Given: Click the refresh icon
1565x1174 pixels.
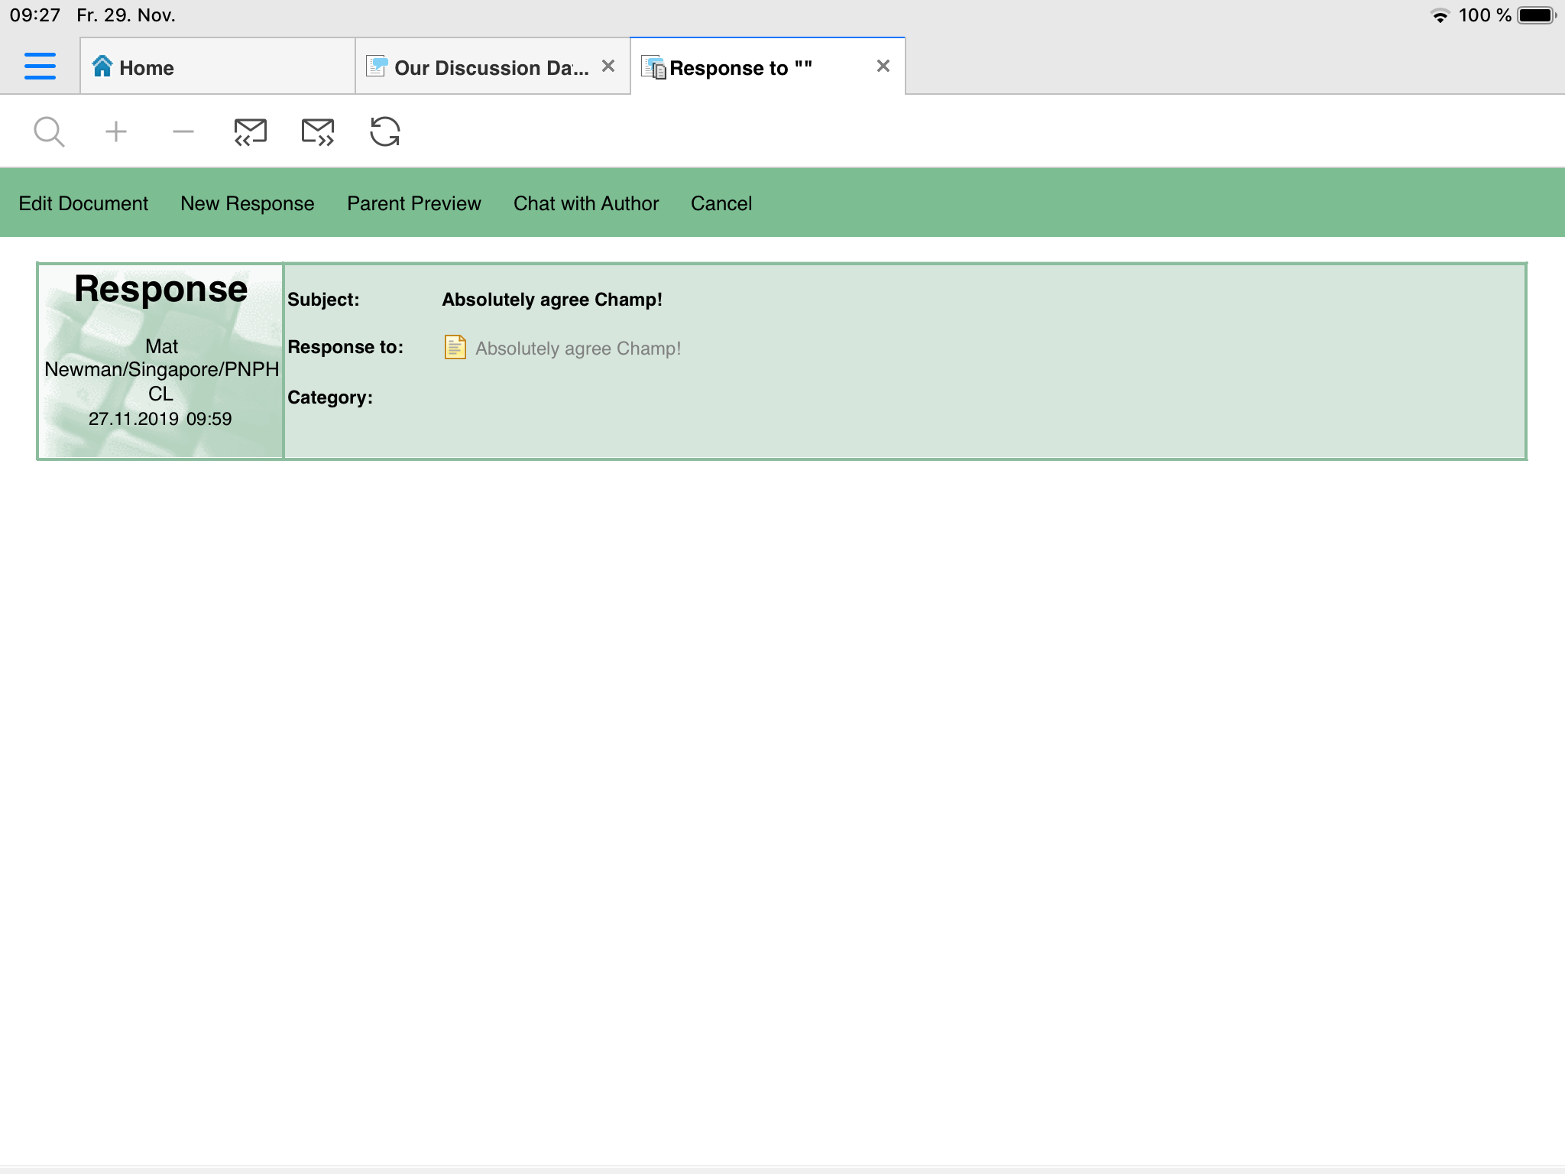Looking at the screenshot, I should click(385, 131).
